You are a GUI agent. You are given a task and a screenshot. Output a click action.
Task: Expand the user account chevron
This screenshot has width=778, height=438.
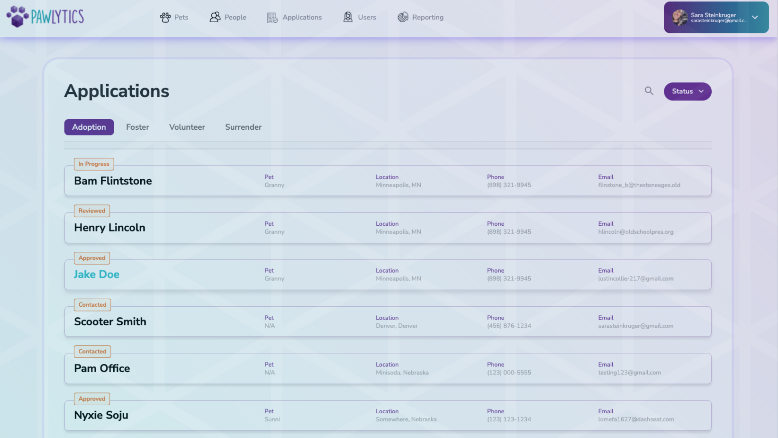tap(755, 17)
